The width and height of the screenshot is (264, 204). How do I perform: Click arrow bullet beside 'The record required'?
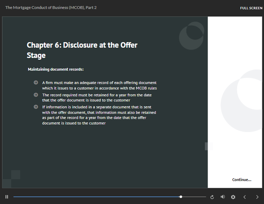36,95
